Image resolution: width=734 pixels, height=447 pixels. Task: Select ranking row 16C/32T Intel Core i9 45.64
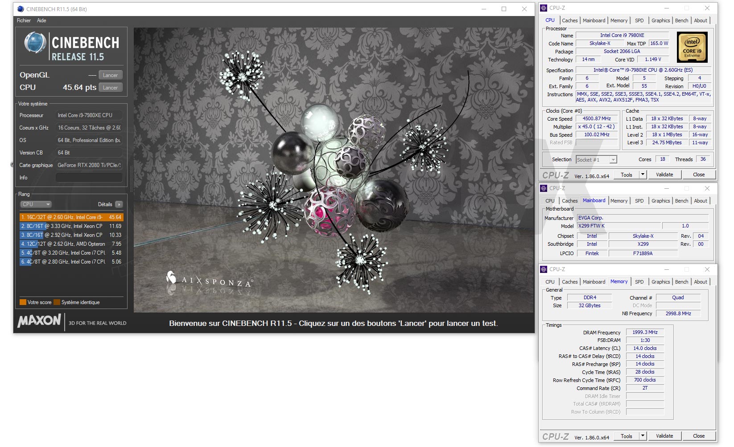click(x=71, y=217)
